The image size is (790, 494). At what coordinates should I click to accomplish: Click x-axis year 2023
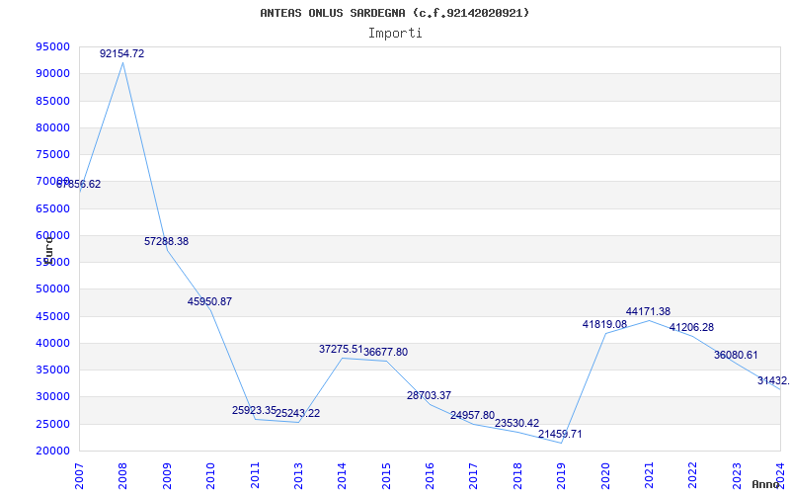(737, 476)
